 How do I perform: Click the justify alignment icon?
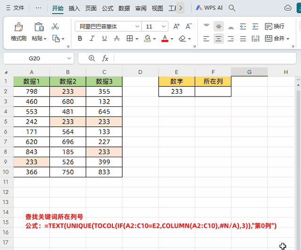point(243,39)
